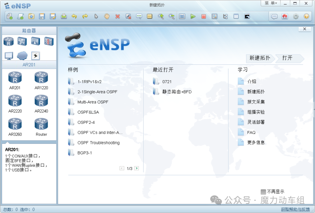Click the Print toolbar icon
Screen dimensions: 315x213
tap(64, 16)
